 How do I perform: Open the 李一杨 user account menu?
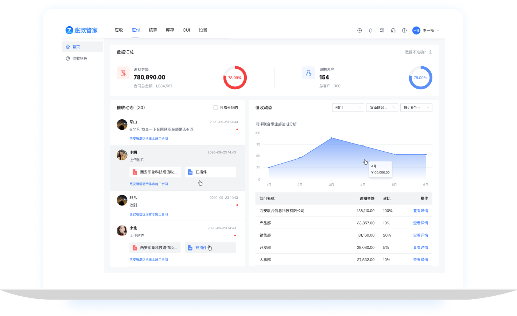[x=426, y=31]
